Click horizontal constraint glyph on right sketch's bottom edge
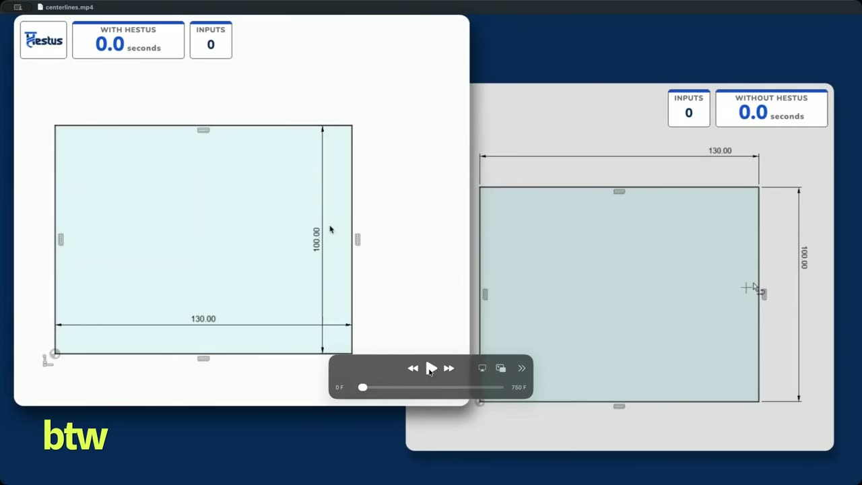862x485 pixels. pyautogui.click(x=619, y=406)
